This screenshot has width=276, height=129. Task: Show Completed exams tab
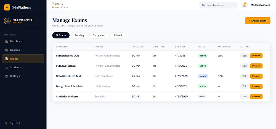tap(99, 35)
